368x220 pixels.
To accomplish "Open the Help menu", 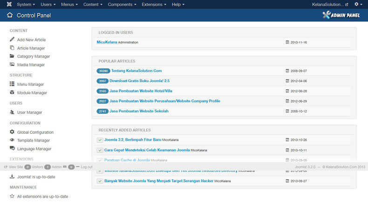I will pos(178,4).
